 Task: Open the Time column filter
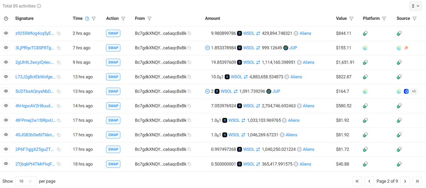(94, 18)
